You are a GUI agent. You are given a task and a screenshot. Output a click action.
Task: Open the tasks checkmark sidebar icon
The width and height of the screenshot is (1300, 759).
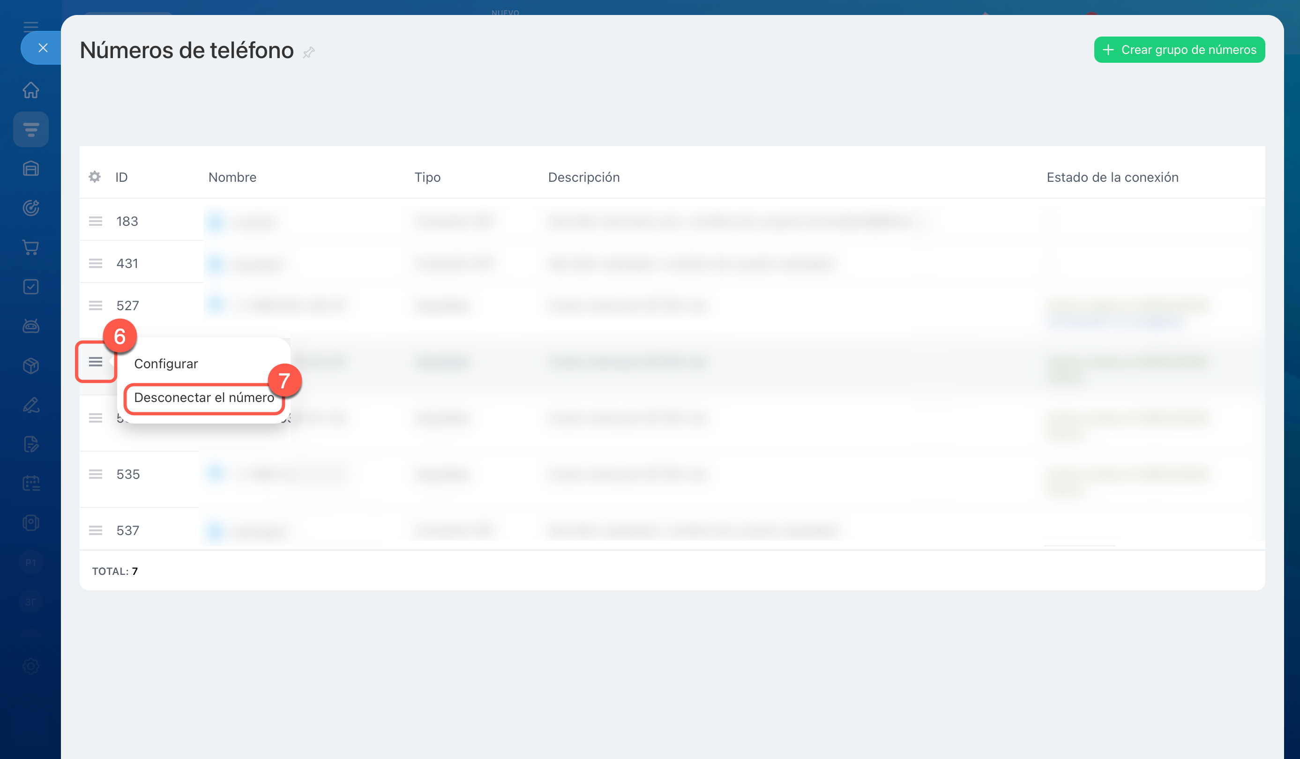point(31,287)
